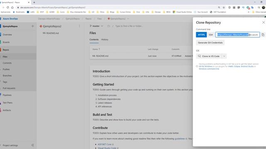Click the zoom magnifier in the address bar
Viewport: 266px width, 149px height.
click(219, 7)
